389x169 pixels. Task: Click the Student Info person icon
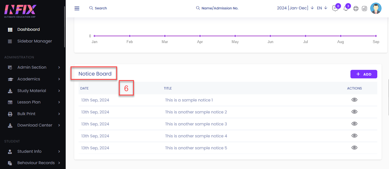coord(10,152)
